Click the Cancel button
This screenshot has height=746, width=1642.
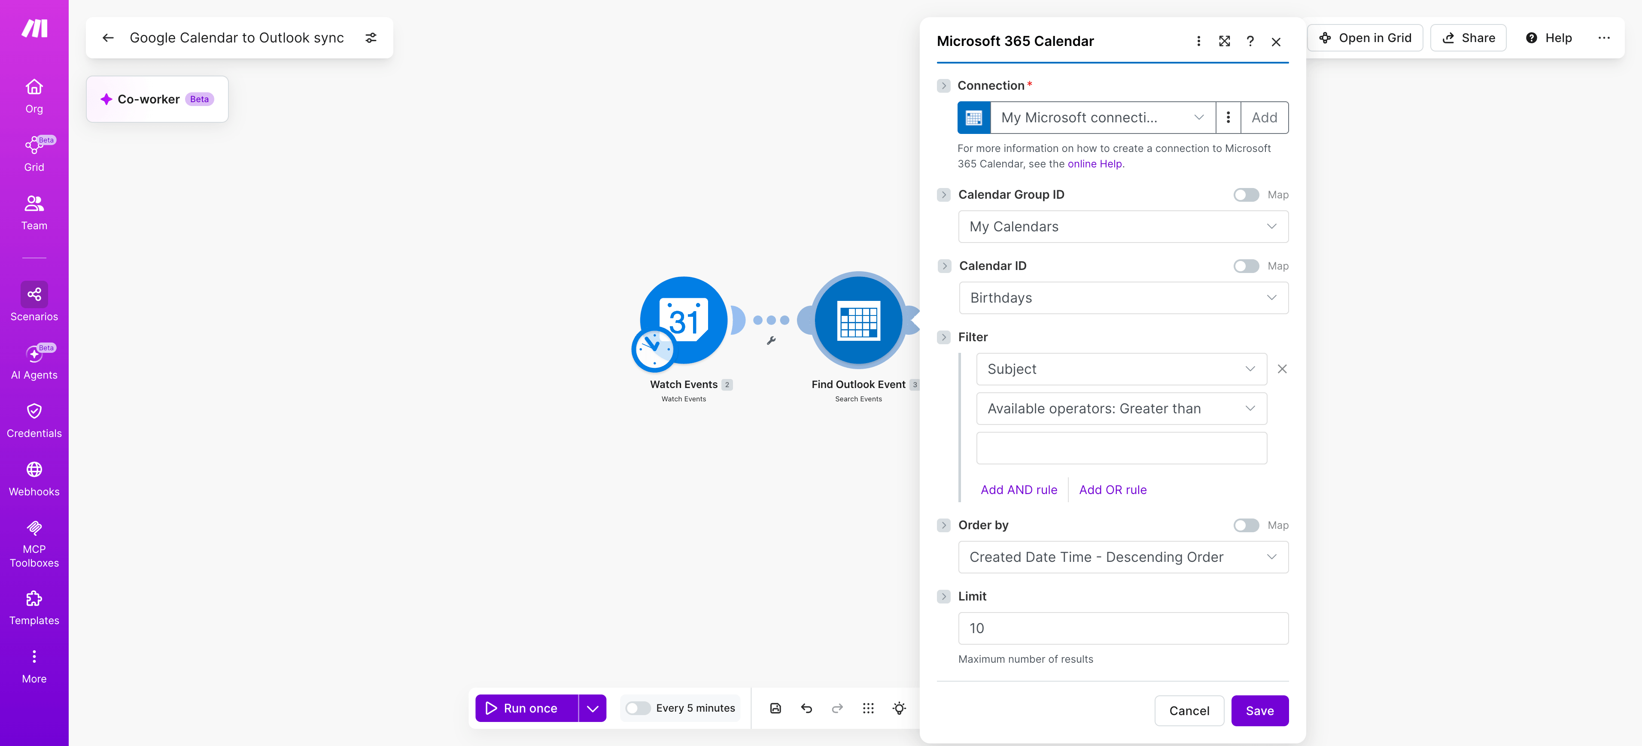(1189, 710)
